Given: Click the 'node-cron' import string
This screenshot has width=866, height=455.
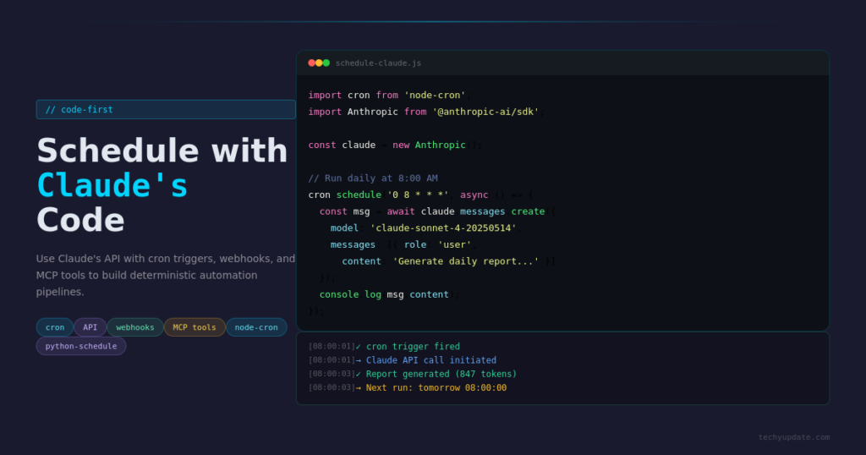Looking at the screenshot, I should [435, 95].
